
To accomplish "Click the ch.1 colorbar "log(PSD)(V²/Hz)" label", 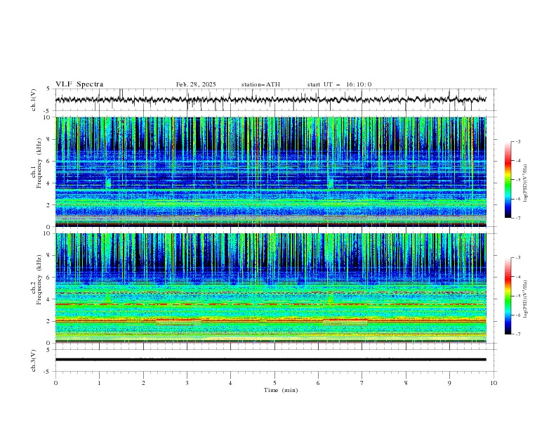I will click(525, 183).
